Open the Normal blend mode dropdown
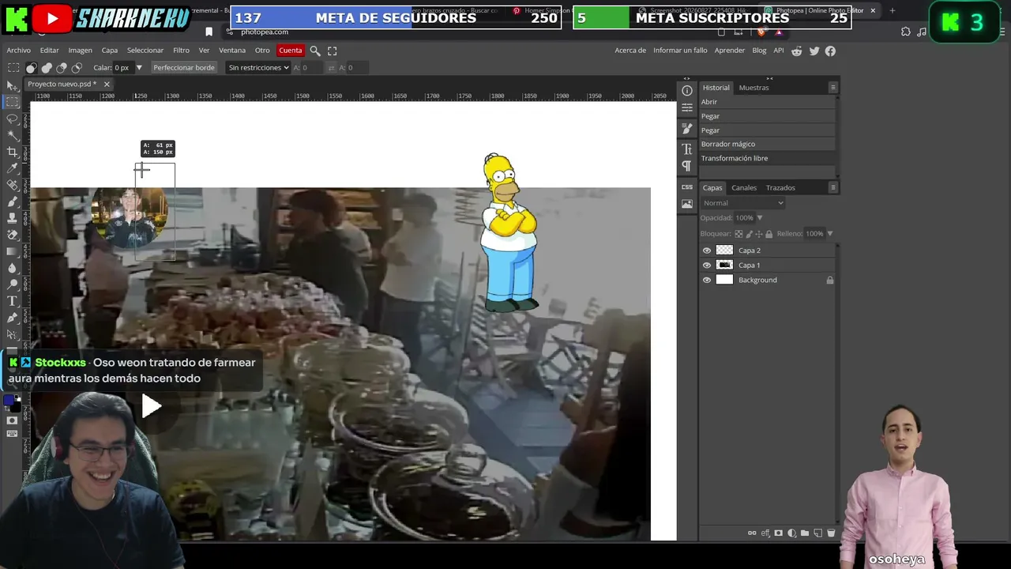Image resolution: width=1011 pixels, height=569 pixels. tap(743, 203)
